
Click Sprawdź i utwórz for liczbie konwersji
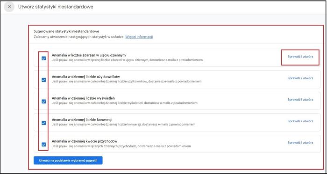click(x=300, y=121)
